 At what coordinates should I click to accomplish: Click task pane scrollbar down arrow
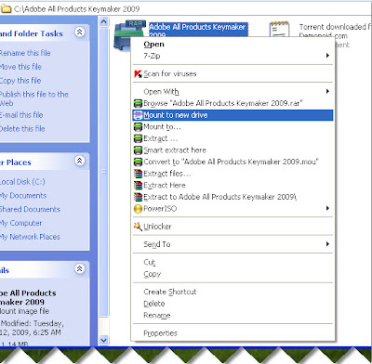click(x=104, y=341)
